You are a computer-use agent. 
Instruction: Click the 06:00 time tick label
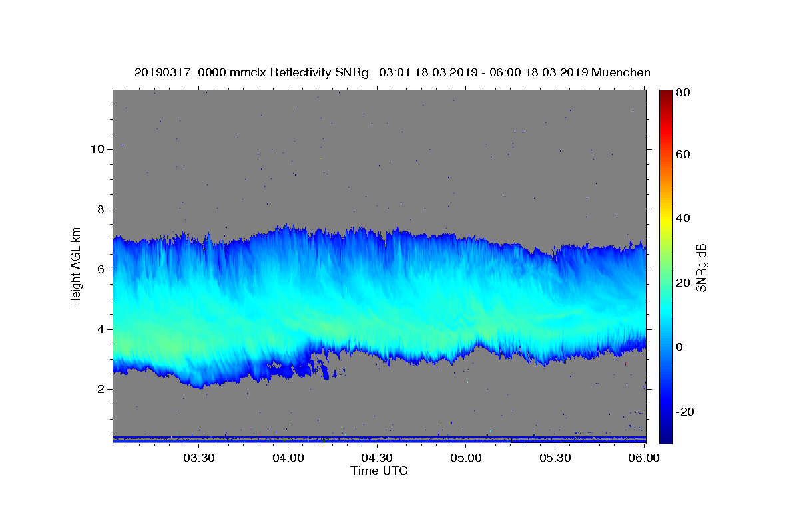(x=645, y=458)
